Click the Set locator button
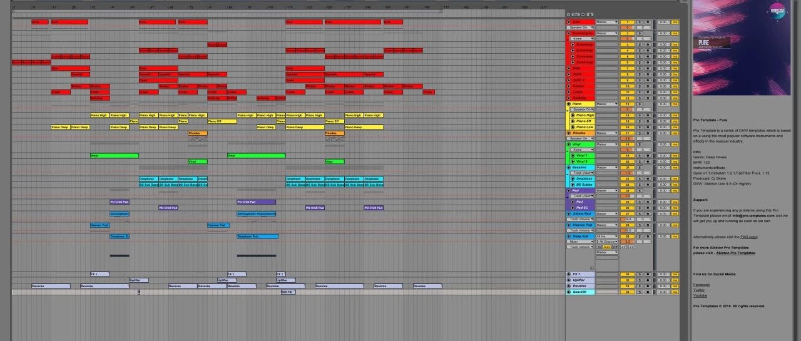Viewport: 801px width, 341px height. pyautogui.click(x=576, y=14)
